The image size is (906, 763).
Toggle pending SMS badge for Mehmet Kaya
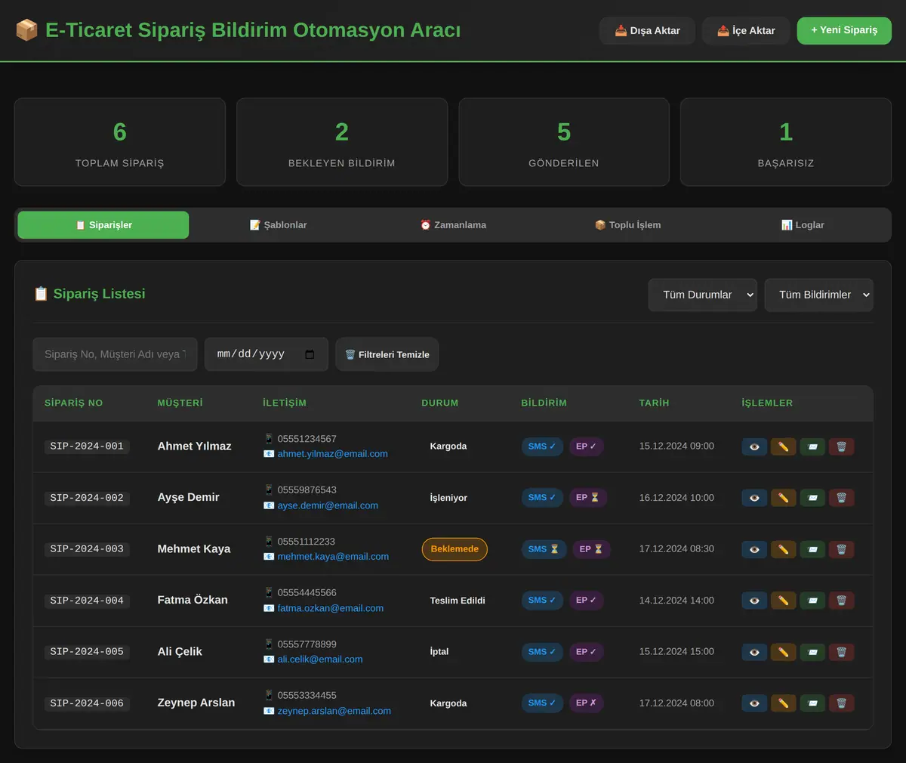coord(543,549)
